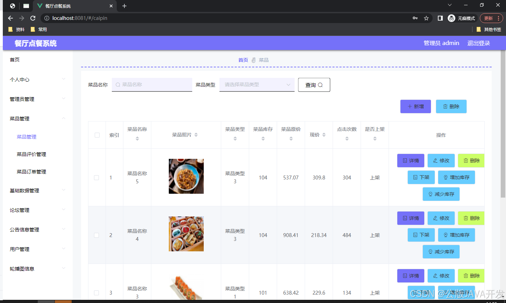Click the 218.34 current price cell
Screen dimensions: 506x303
click(319, 235)
